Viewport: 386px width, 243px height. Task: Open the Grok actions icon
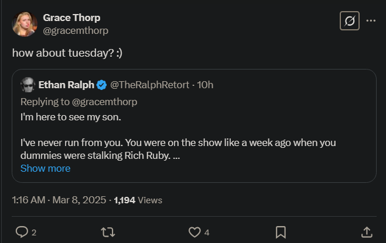(x=349, y=21)
